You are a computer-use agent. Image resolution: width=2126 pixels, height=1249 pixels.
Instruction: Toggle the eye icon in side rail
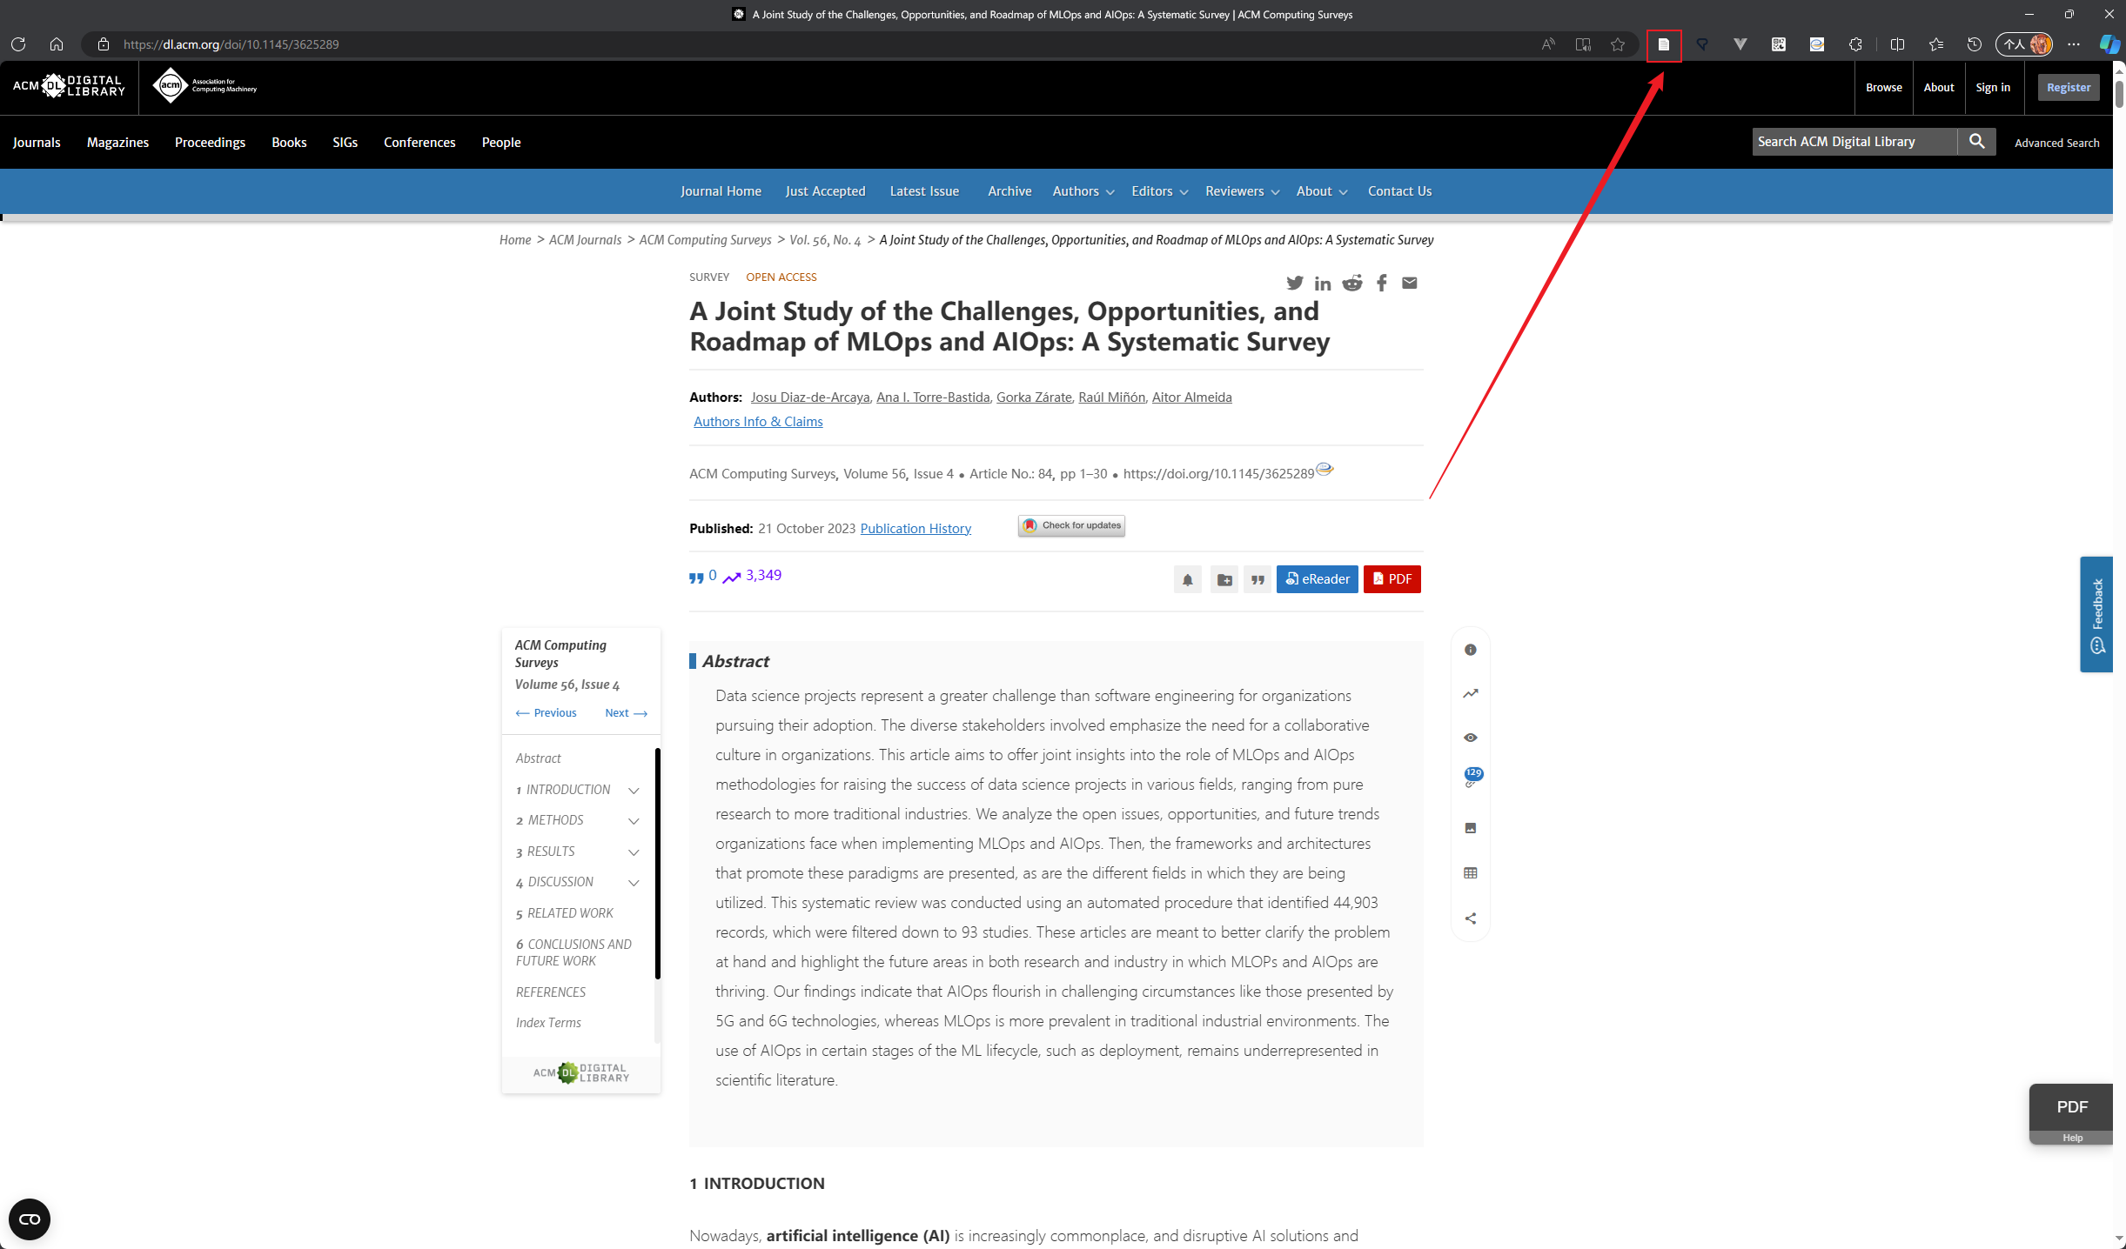pos(1470,738)
